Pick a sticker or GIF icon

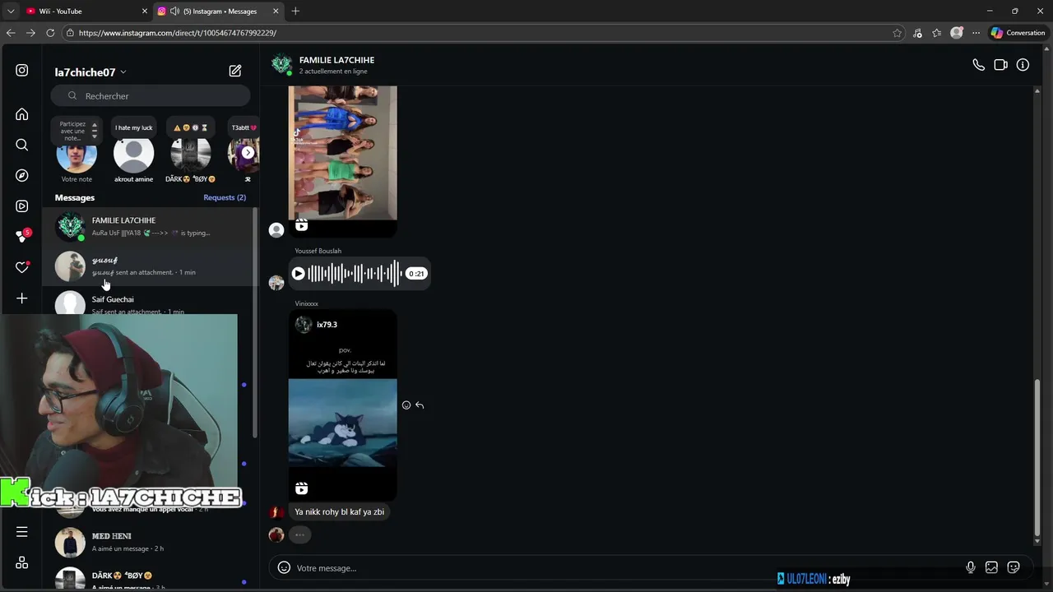[1014, 567]
